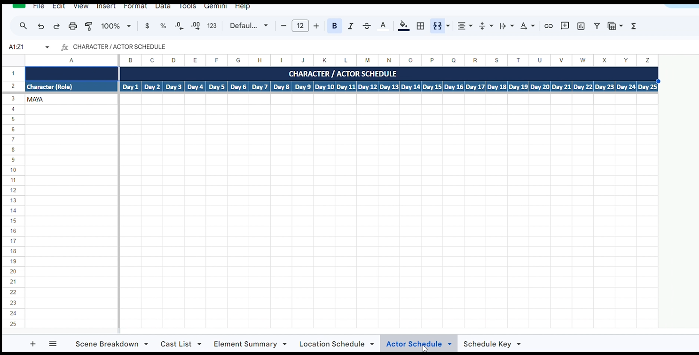Screen dimensions: 699x355
Task: Open the Format menu
Action: point(135,6)
